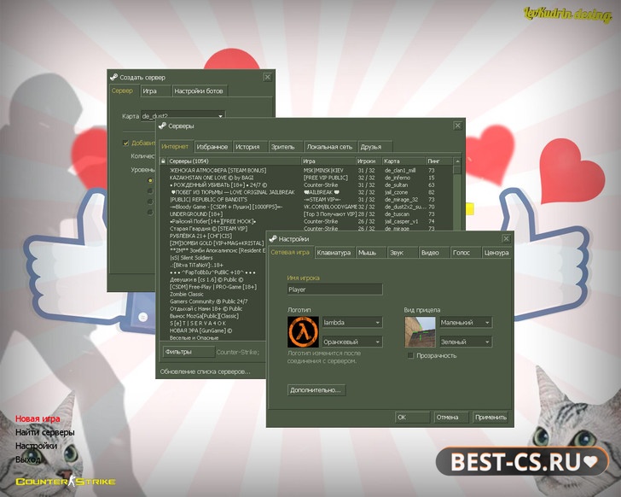Select server Веселые и Опасные

pos(194,337)
